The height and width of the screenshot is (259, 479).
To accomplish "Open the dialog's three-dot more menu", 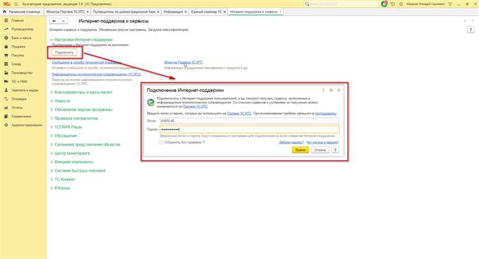I will [323, 91].
